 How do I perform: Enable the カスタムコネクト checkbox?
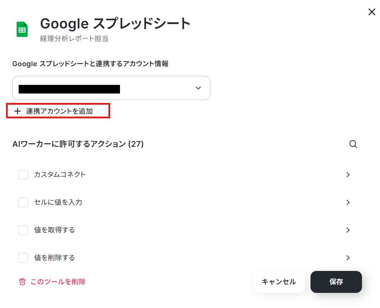23,175
